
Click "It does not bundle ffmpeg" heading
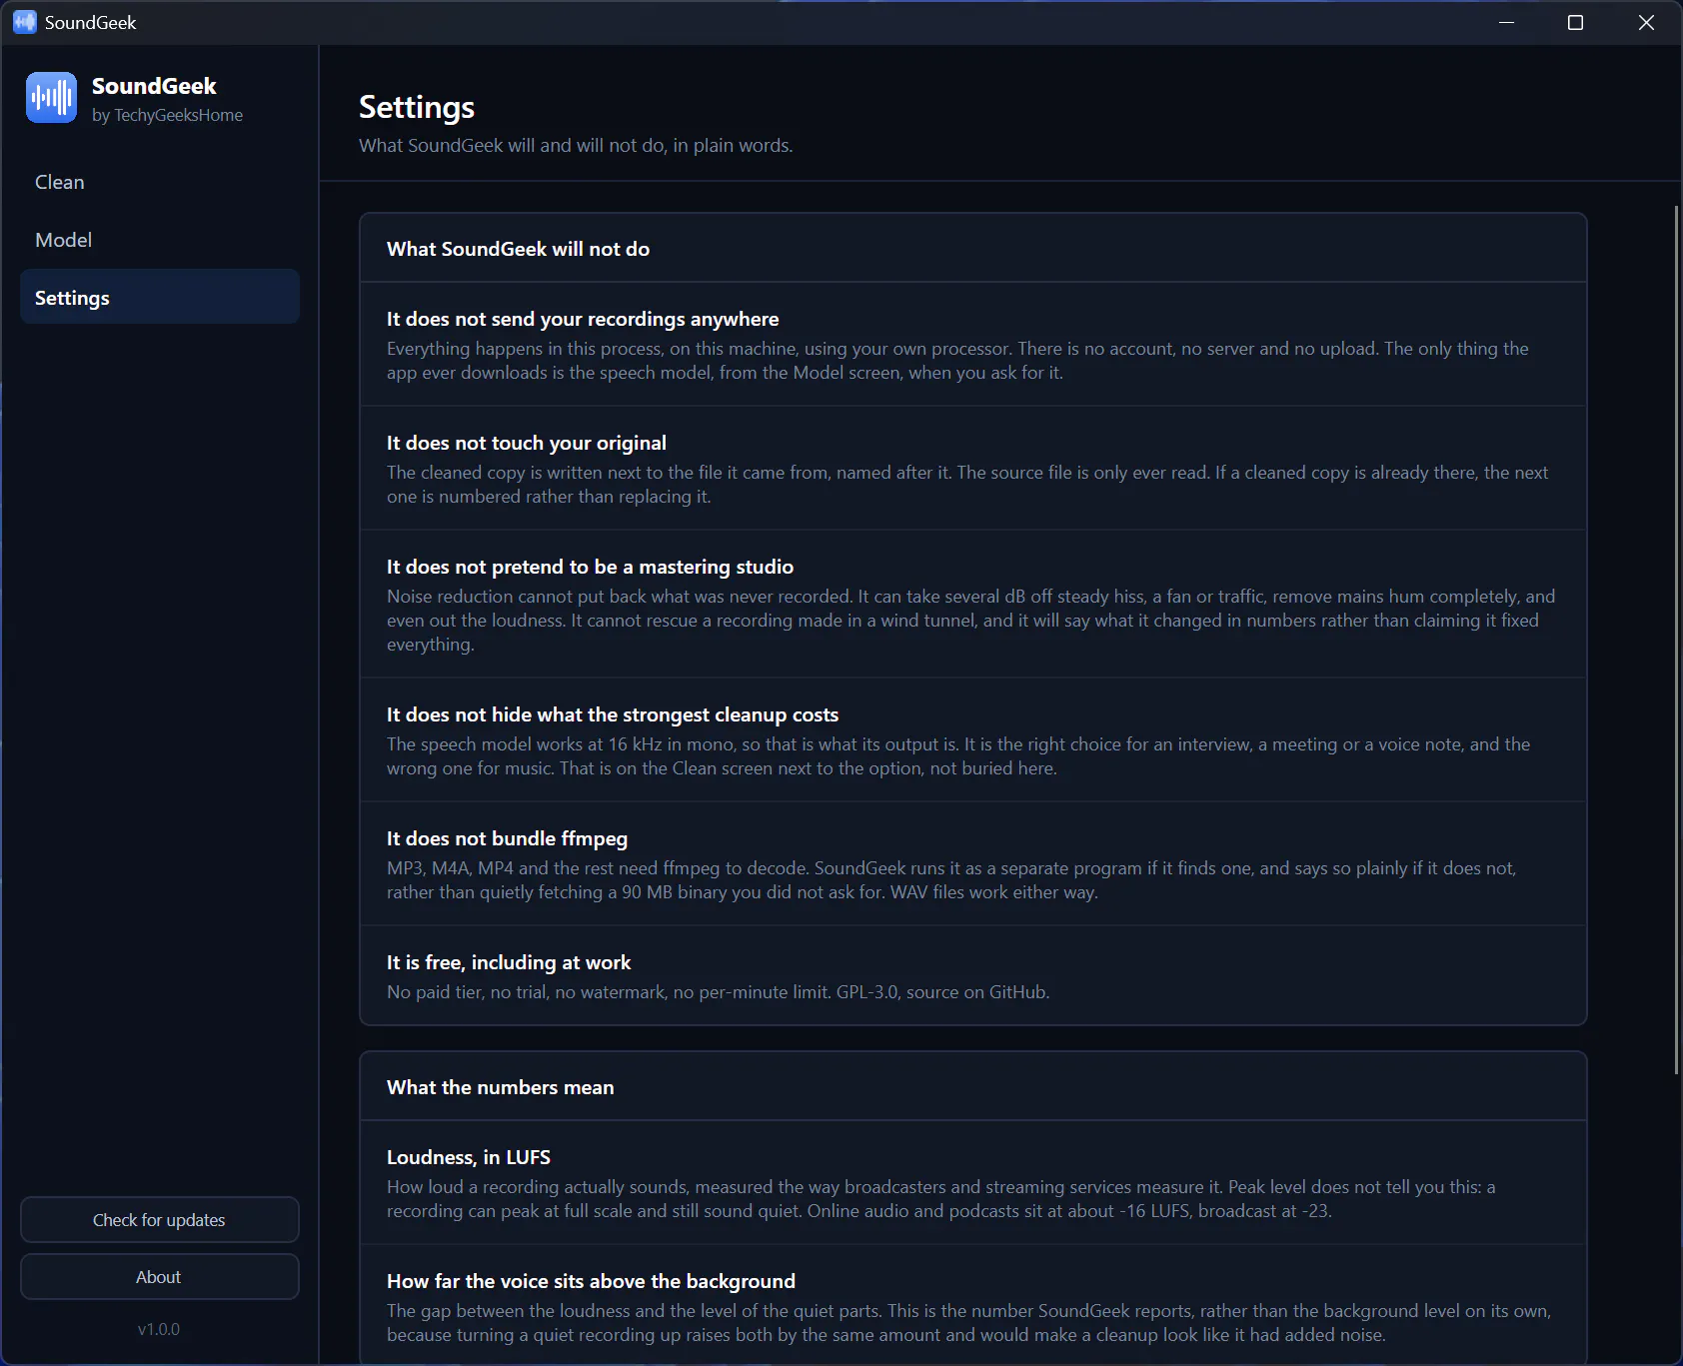click(x=507, y=838)
